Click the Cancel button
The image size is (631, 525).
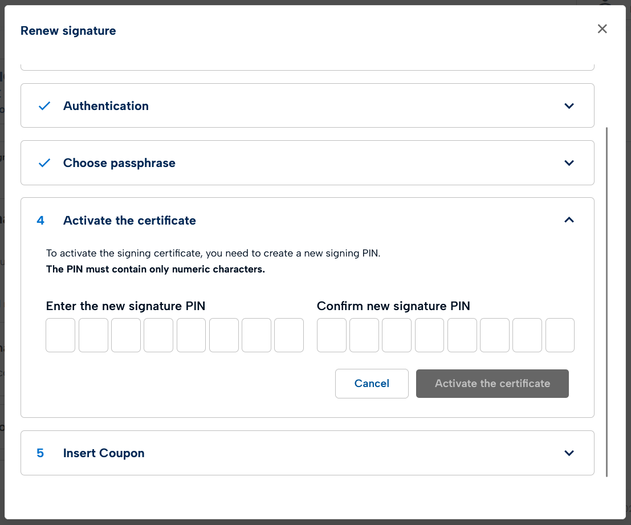coord(372,384)
